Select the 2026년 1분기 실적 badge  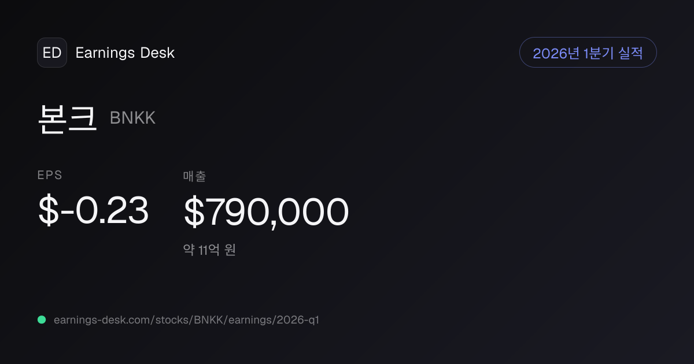588,53
